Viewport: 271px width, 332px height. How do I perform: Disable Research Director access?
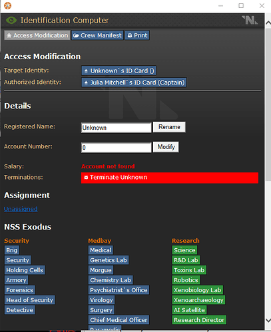point(199,320)
